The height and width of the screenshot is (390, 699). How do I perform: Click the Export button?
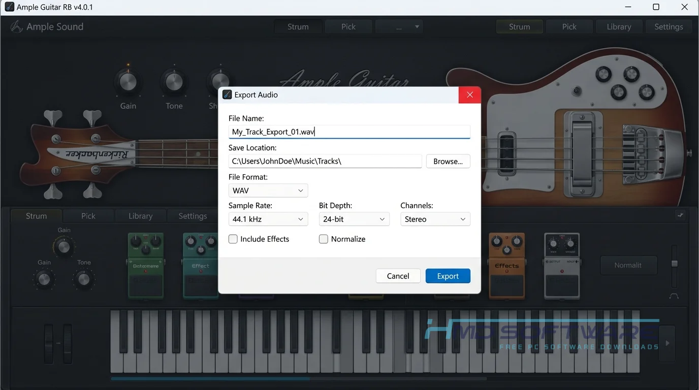pos(448,276)
